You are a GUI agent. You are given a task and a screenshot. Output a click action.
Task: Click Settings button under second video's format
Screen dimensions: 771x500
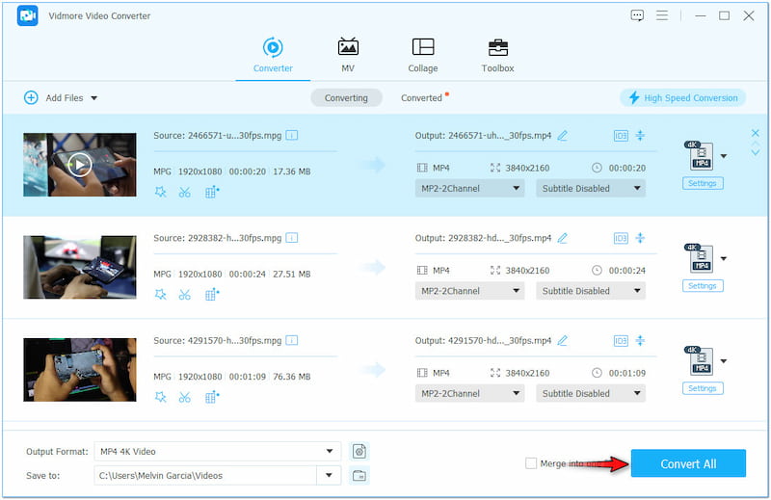click(x=702, y=286)
